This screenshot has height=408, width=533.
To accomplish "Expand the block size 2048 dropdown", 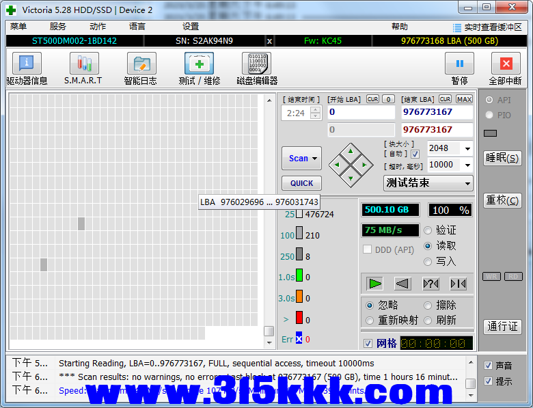I will [467, 148].
